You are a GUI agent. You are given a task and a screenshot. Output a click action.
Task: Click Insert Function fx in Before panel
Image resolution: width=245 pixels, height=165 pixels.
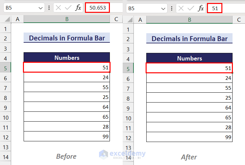pyautogui.click(x=78, y=8)
